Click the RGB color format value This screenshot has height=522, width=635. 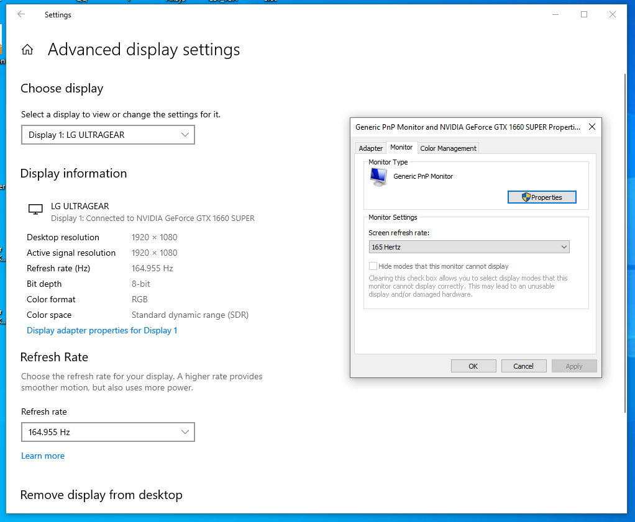tap(140, 299)
